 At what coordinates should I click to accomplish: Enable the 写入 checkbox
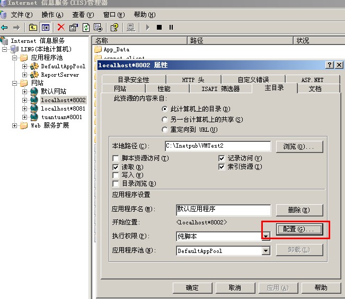[x=116, y=175]
